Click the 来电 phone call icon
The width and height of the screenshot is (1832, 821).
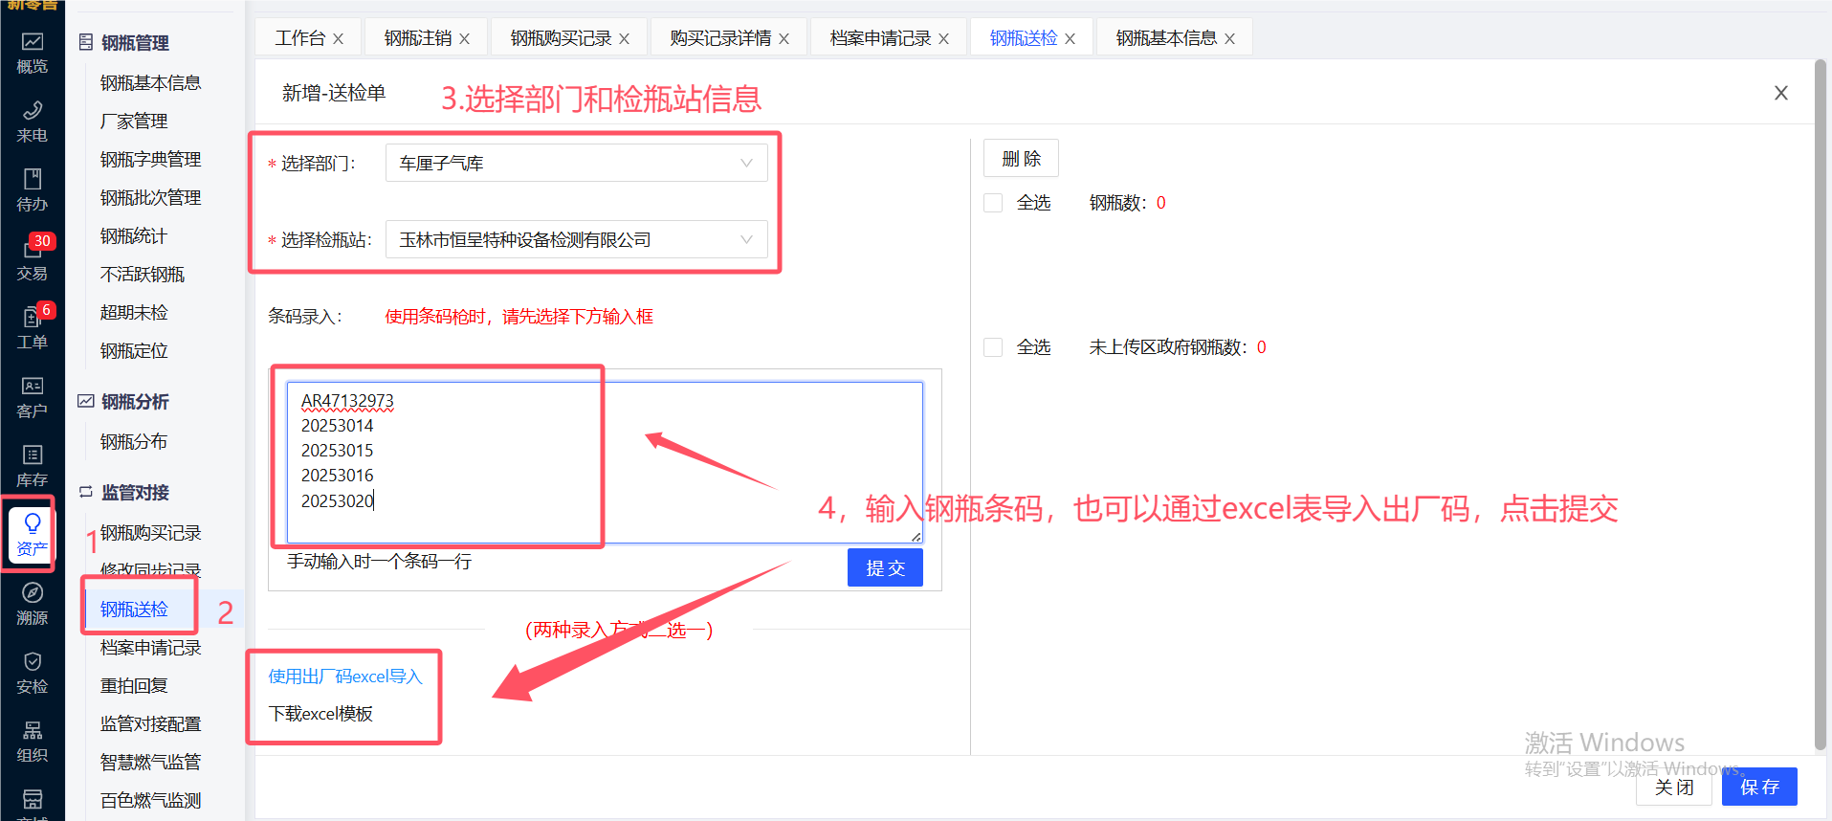32,122
